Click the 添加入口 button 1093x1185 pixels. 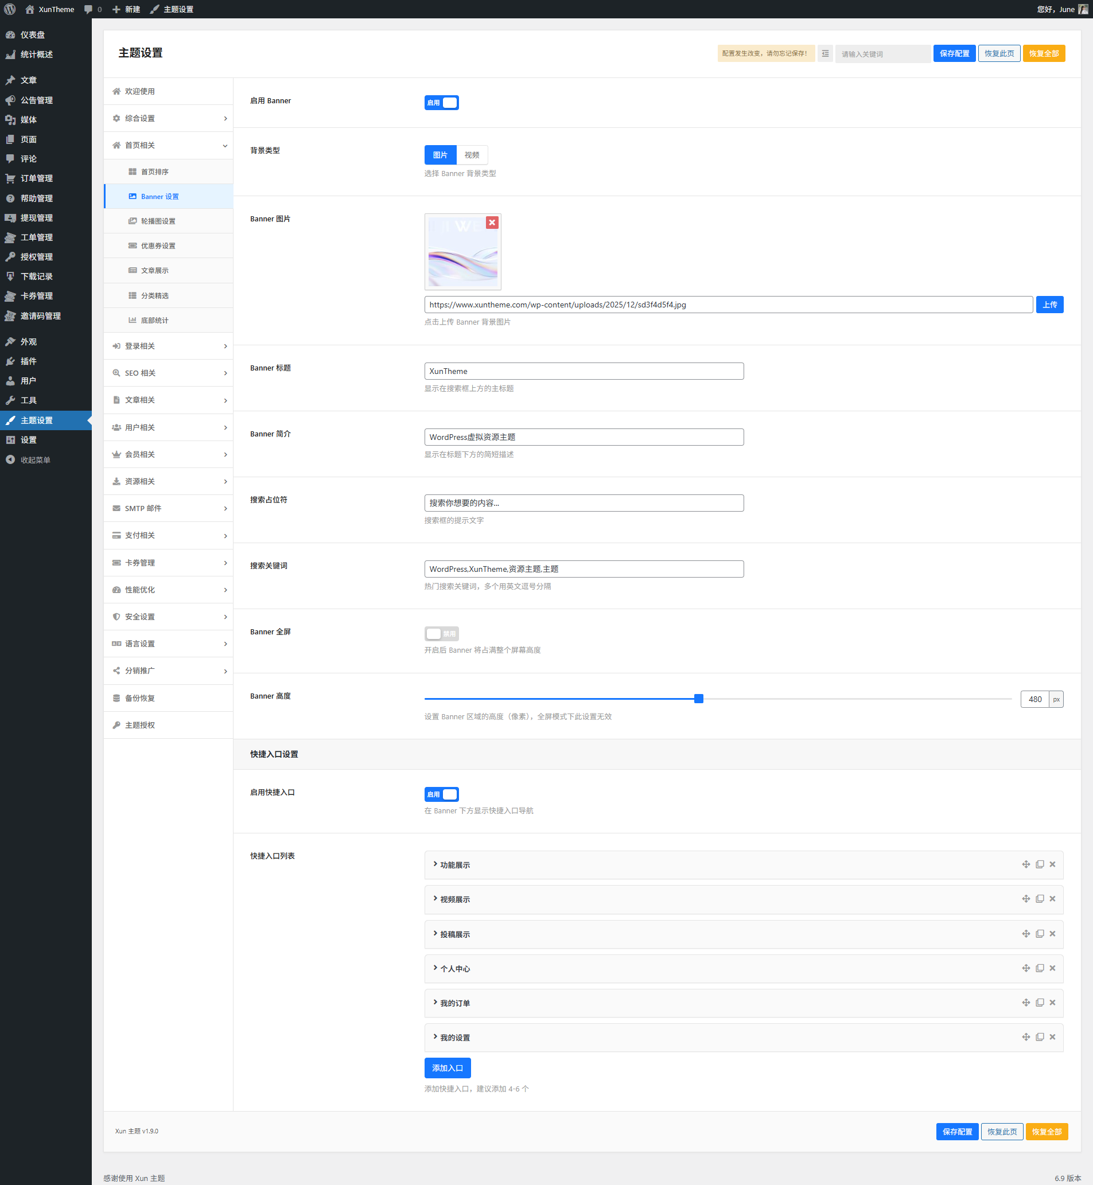pyautogui.click(x=447, y=1068)
